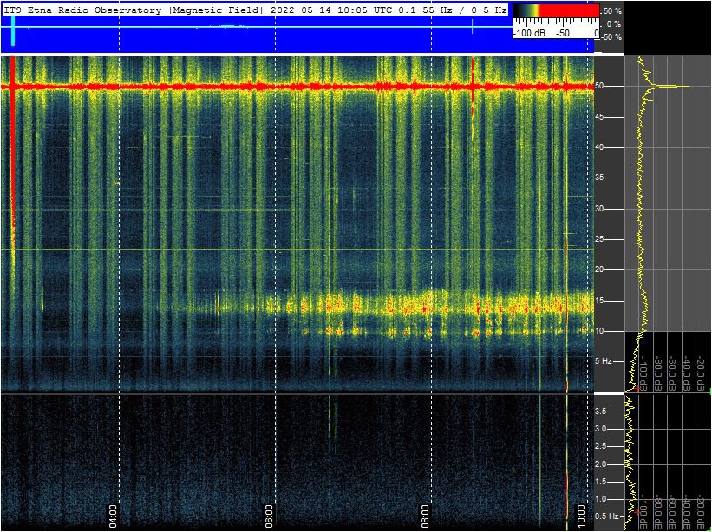This screenshot has width=712, height=532.
Task: Select the 04:00 time marker
Action: (x=113, y=515)
